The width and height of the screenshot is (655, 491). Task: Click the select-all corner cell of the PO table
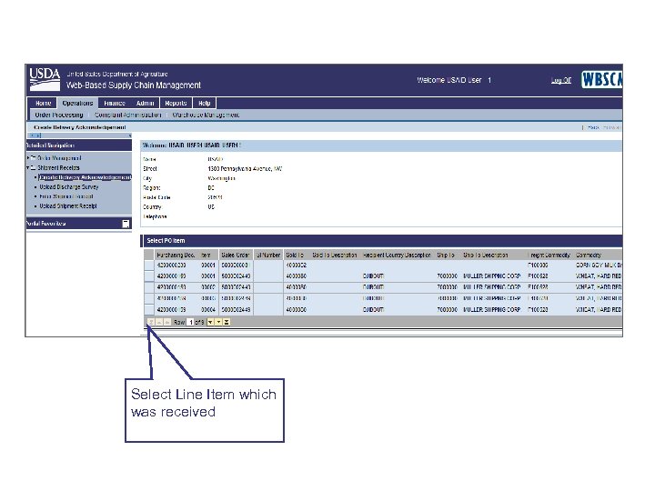click(149, 255)
